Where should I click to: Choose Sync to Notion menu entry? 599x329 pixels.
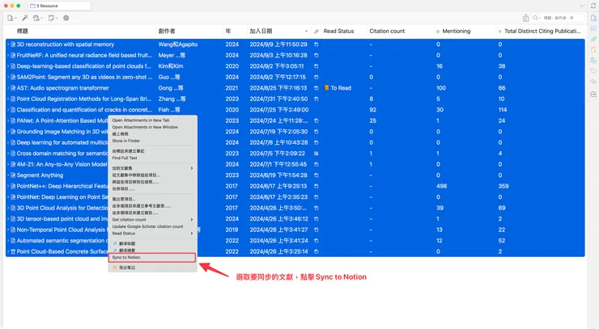[152, 258]
